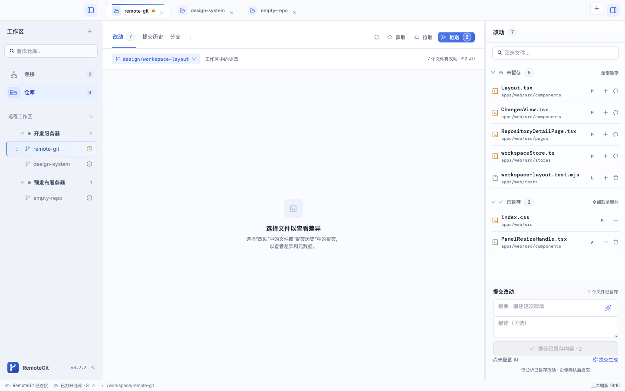Collapse the 已暂存 file group
The height and width of the screenshot is (391, 625).
[493, 202]
